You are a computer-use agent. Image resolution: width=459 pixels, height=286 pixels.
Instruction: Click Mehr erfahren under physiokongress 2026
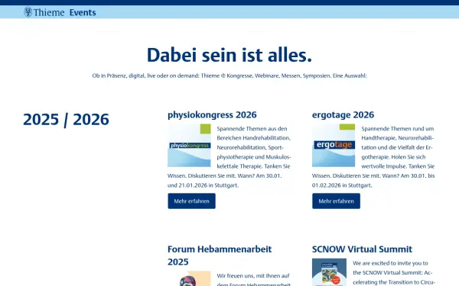191,201
